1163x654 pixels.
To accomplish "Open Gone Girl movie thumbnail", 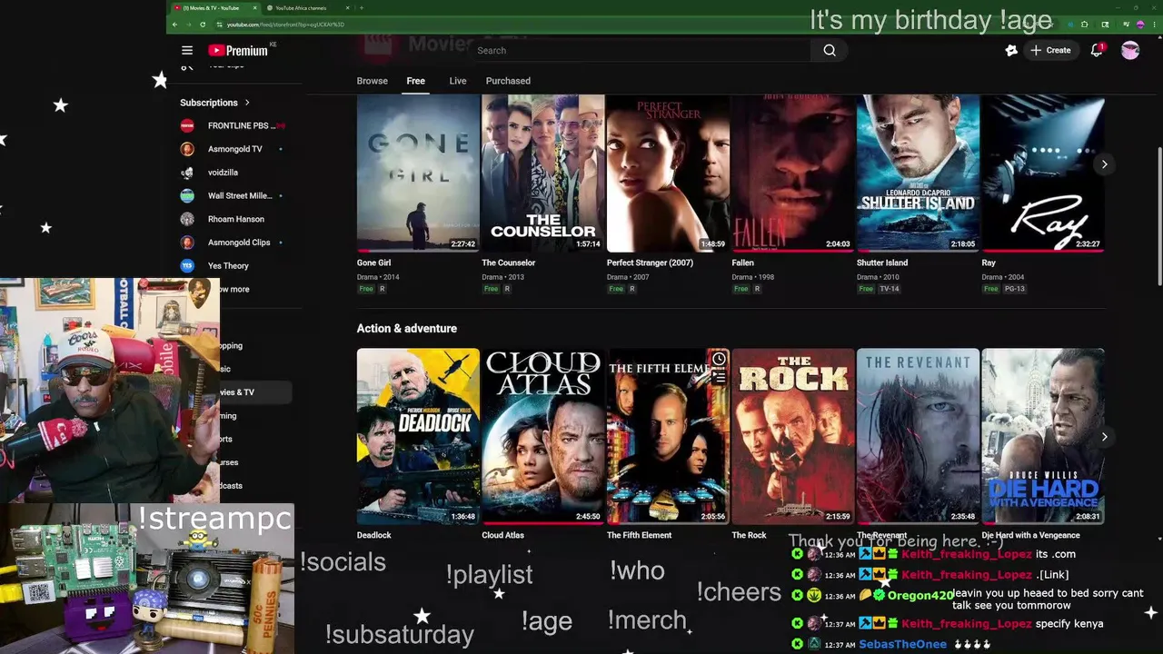I will [x=418, y=173].
